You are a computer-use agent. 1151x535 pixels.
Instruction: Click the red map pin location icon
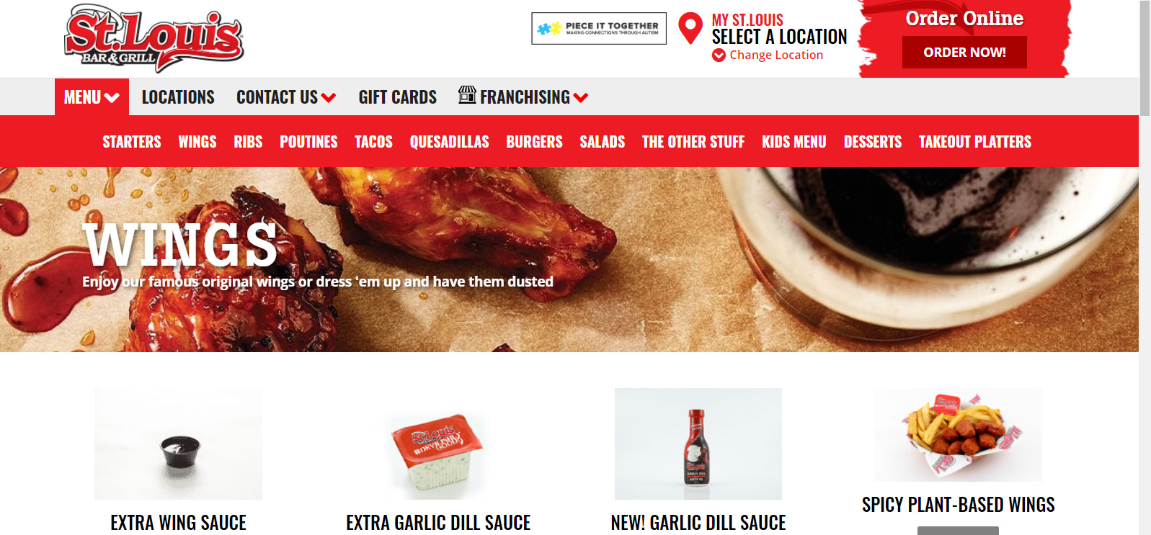coord(690,29)
